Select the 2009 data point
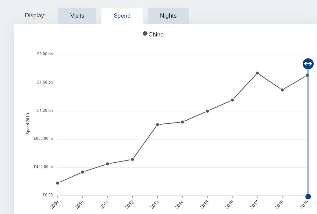This screenshot has width=317, height=214. [x=58, y=183]
